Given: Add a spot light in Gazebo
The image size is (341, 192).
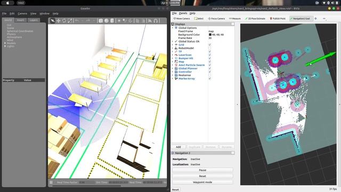Looking at the screenshot, I should (125, 21).
